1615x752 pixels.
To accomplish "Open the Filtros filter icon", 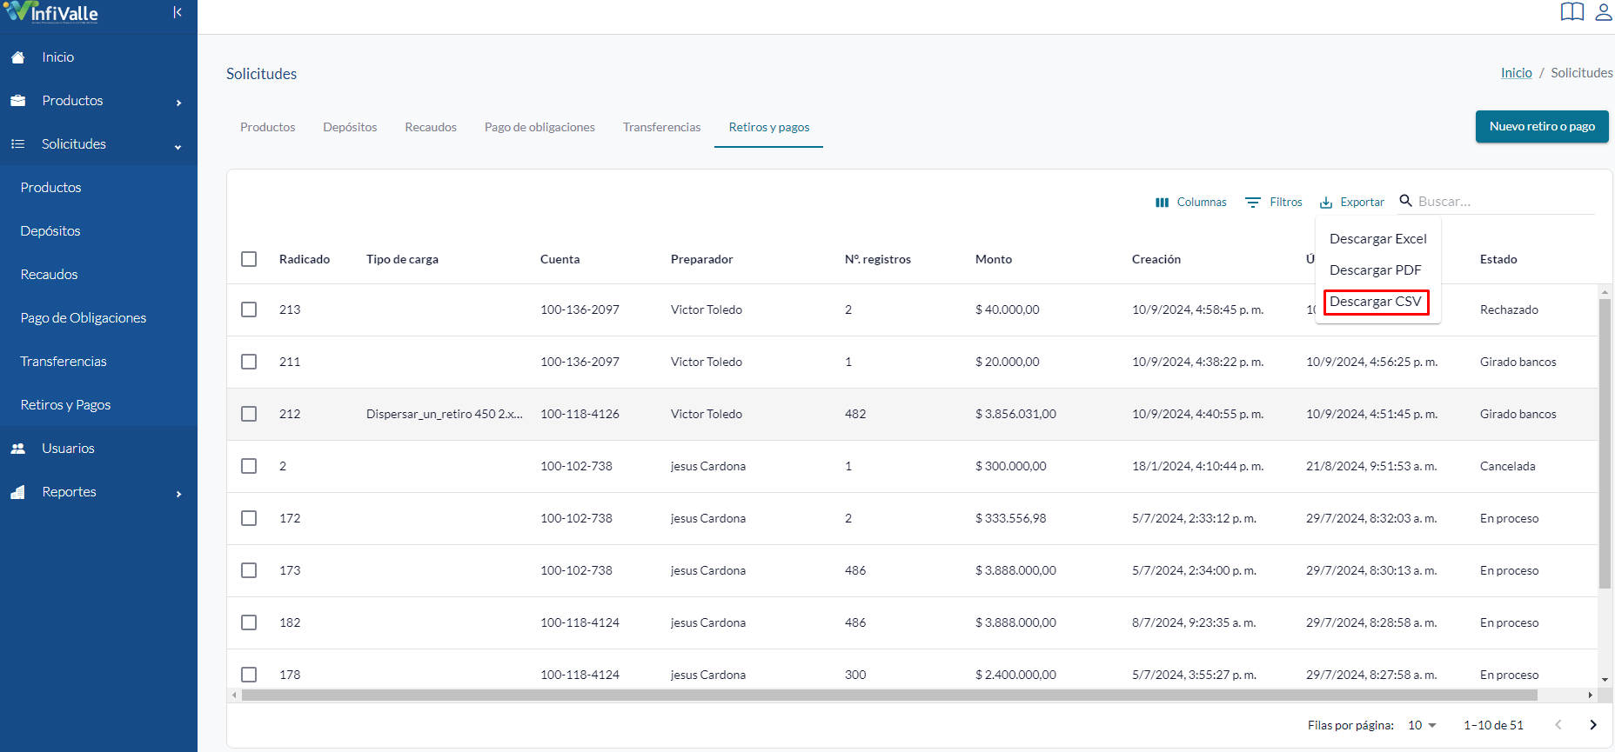I will [1253, 203].
